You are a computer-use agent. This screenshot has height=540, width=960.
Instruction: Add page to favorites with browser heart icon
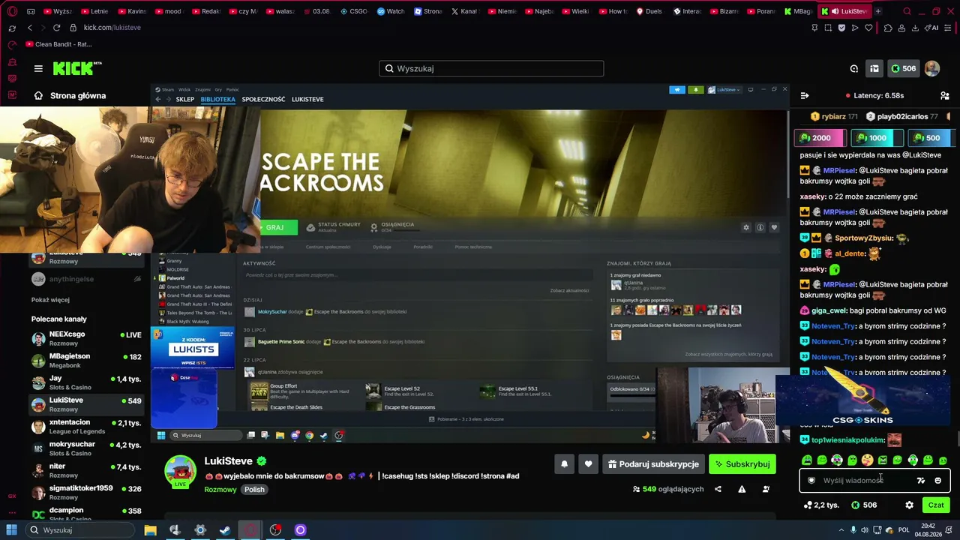[x=868, y=28]
